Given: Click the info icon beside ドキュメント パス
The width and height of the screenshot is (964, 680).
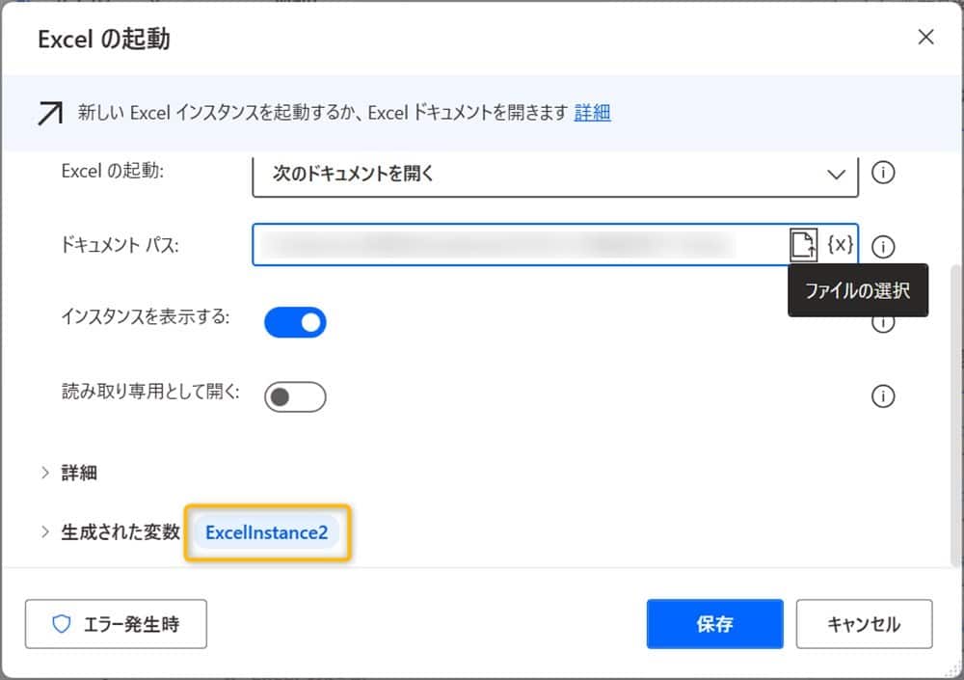Looking at the screenshot, I should tap(883, 247).
